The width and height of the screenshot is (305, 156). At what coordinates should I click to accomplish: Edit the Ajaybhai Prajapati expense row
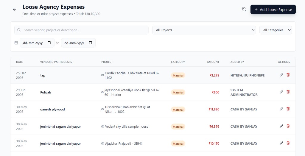coord(281,143)
